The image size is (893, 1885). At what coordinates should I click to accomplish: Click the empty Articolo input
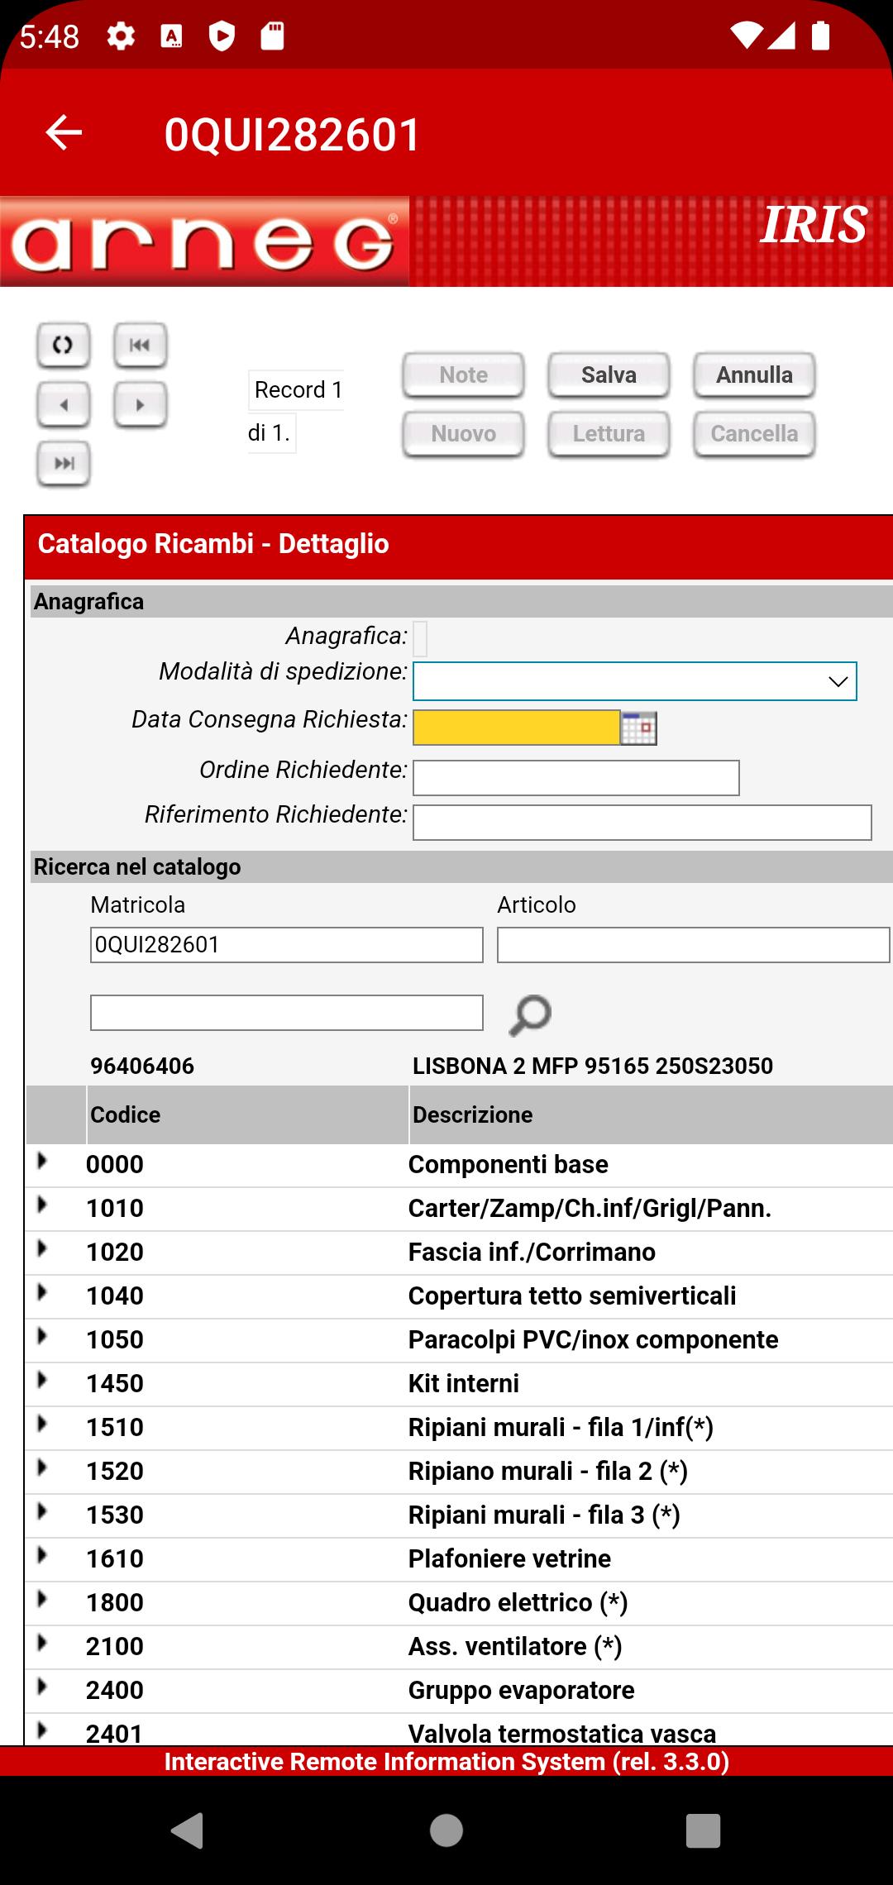[x=694, y=945]
